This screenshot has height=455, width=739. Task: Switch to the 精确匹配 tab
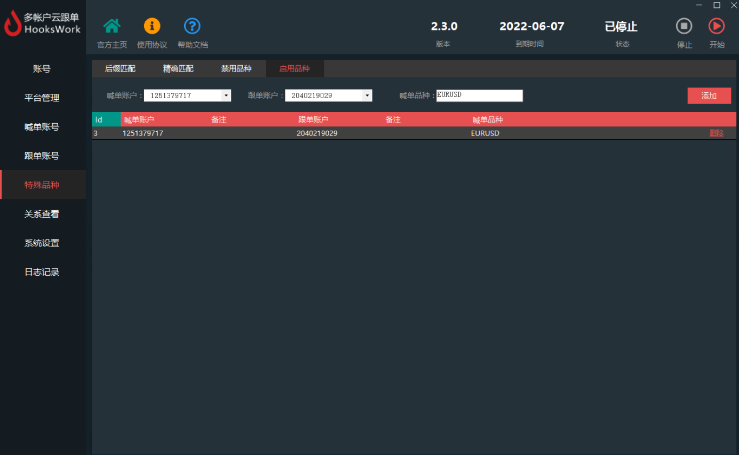(178, 69)
